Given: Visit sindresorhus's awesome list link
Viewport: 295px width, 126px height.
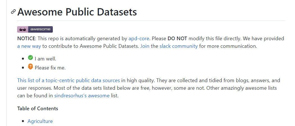Looking at the screenshot, I should coord(82,96).
